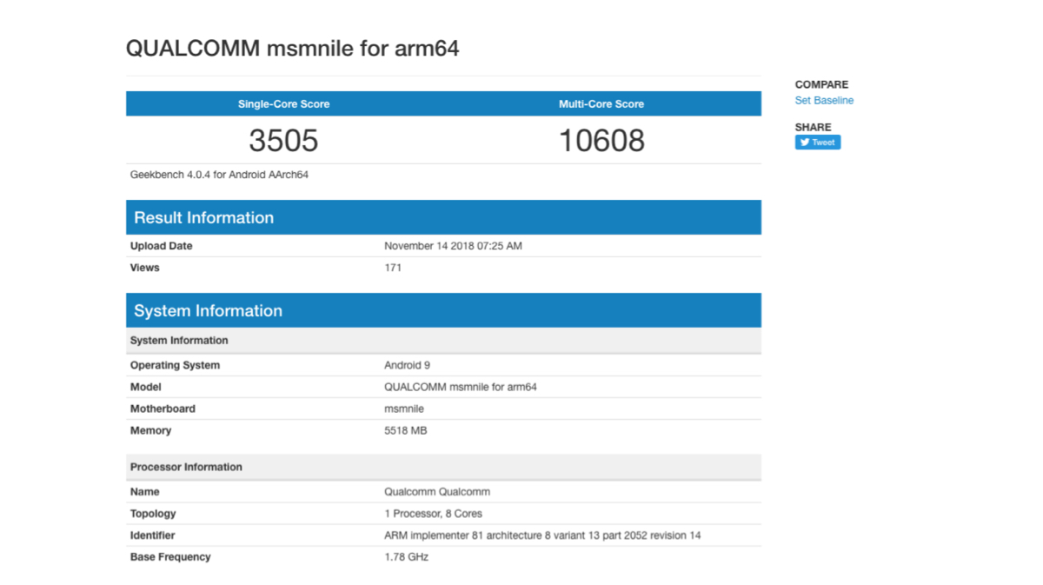Click the ARM implementer identifier text
Image resolution: width=1043 pixels, height=585 pixels.
[541, 535]
